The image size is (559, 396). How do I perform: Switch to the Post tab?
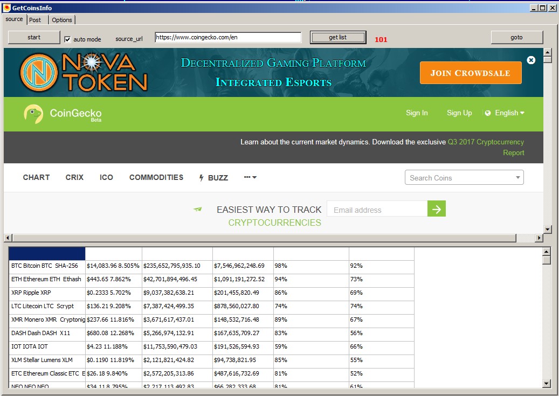(37, 20)
